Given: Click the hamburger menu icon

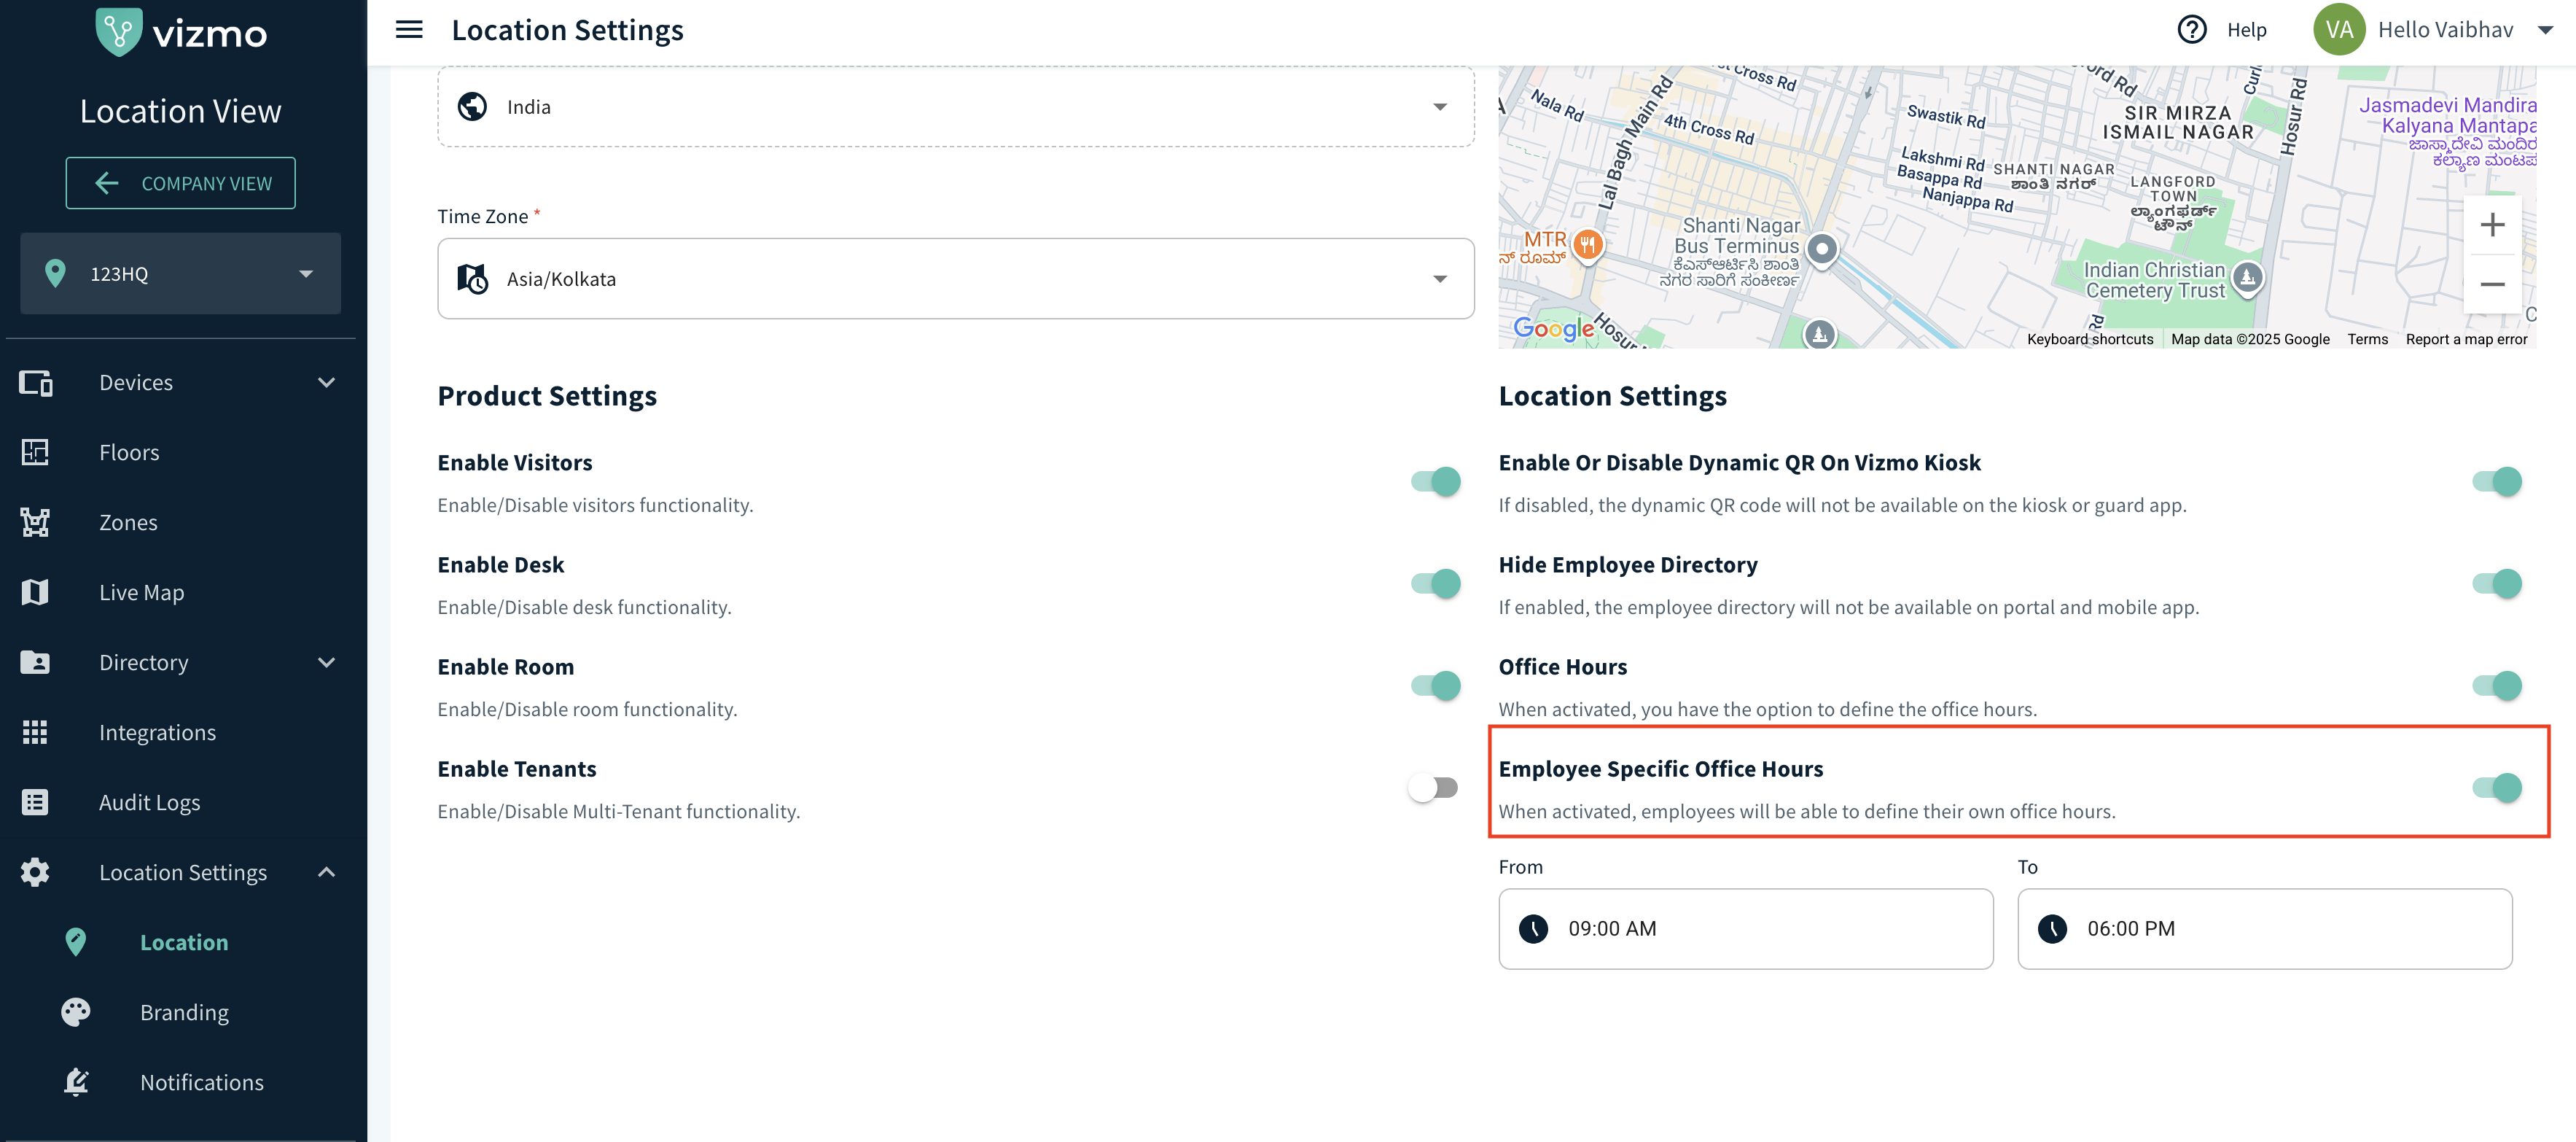Looking at the screenshot, I should [409, 30].
